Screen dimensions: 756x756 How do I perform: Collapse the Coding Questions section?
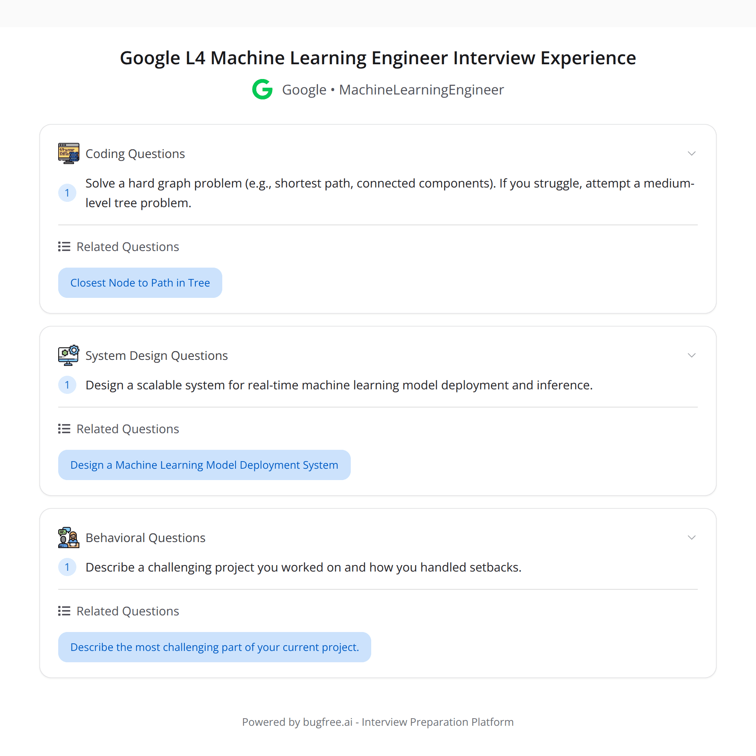(692, 153)
